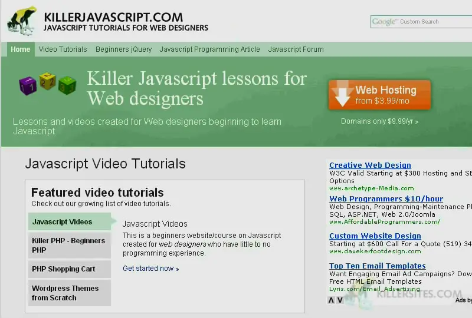Open the Custom Website Design ad
472x318 pixels.
click(x=375, y=236)
